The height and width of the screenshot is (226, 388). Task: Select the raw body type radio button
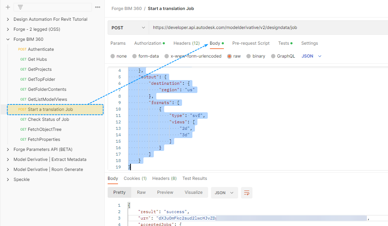(x=230, y=56)
